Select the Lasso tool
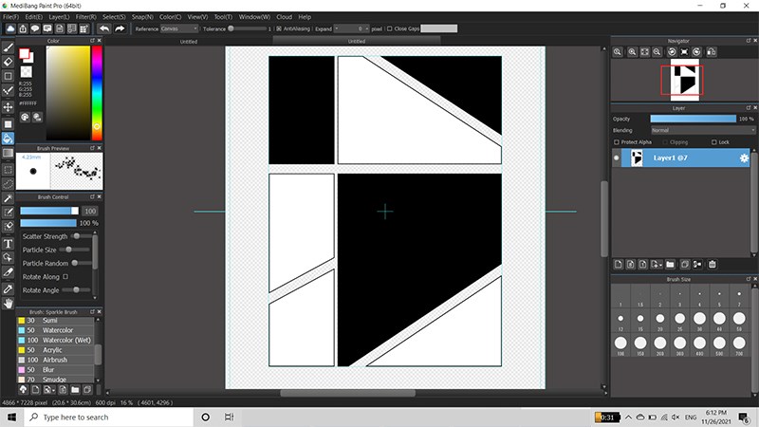 pos(8,184)
